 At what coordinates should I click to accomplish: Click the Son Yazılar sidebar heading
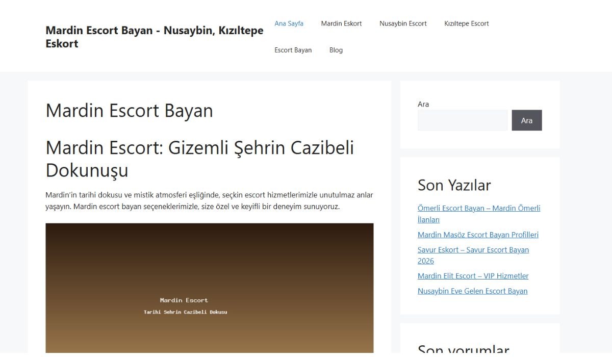(454, 185)
